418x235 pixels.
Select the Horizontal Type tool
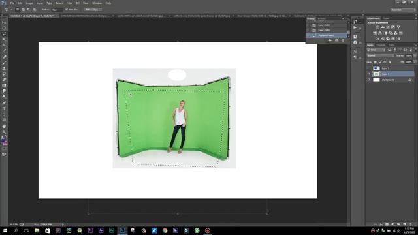point(4,109)
